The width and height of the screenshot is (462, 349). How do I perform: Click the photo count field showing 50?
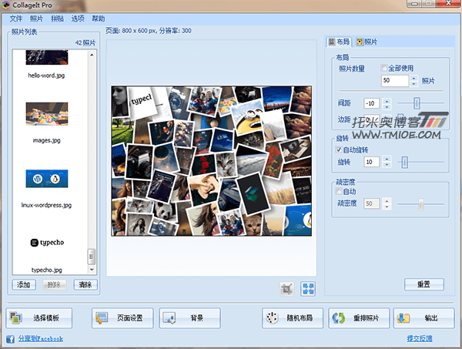[x=395, y=80]
